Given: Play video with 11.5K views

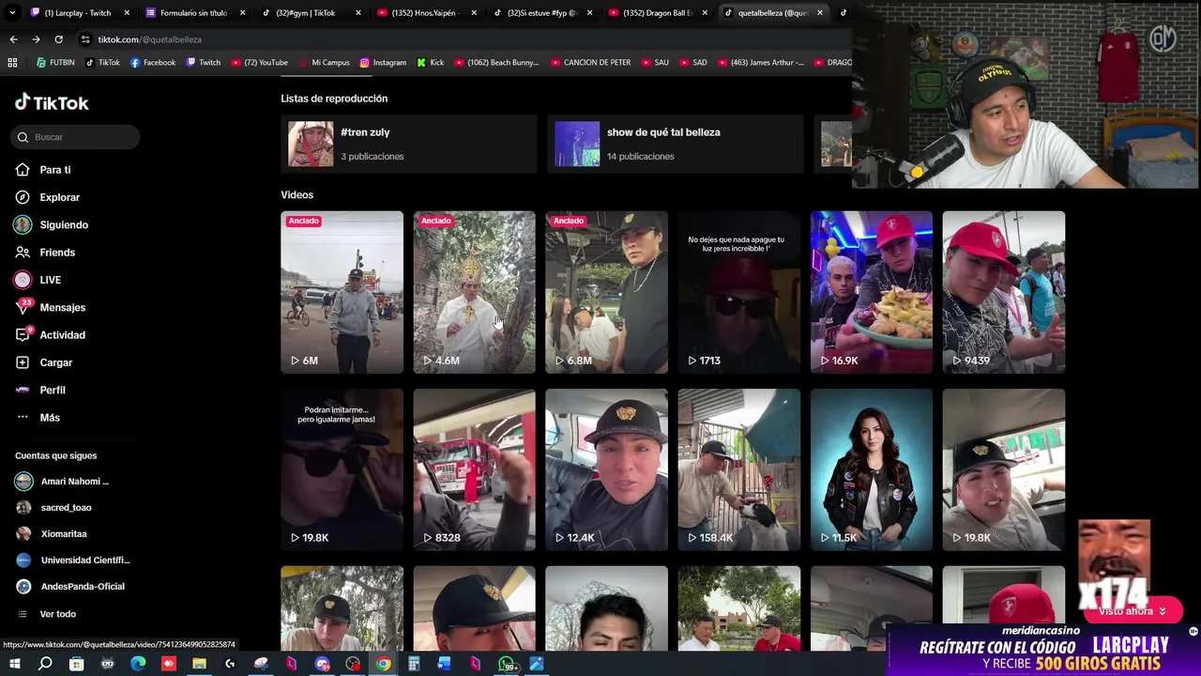Looking at the screenshot, I should pos(871,469).
